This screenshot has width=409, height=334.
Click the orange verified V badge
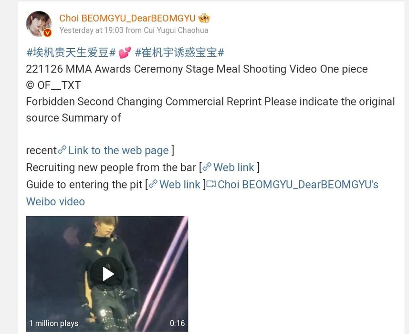coord(47,32)
